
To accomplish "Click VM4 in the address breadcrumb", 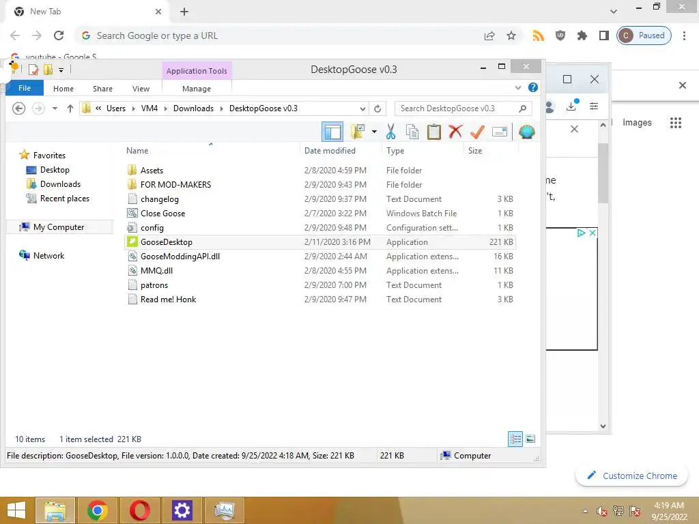I will (x=149, y=108).
